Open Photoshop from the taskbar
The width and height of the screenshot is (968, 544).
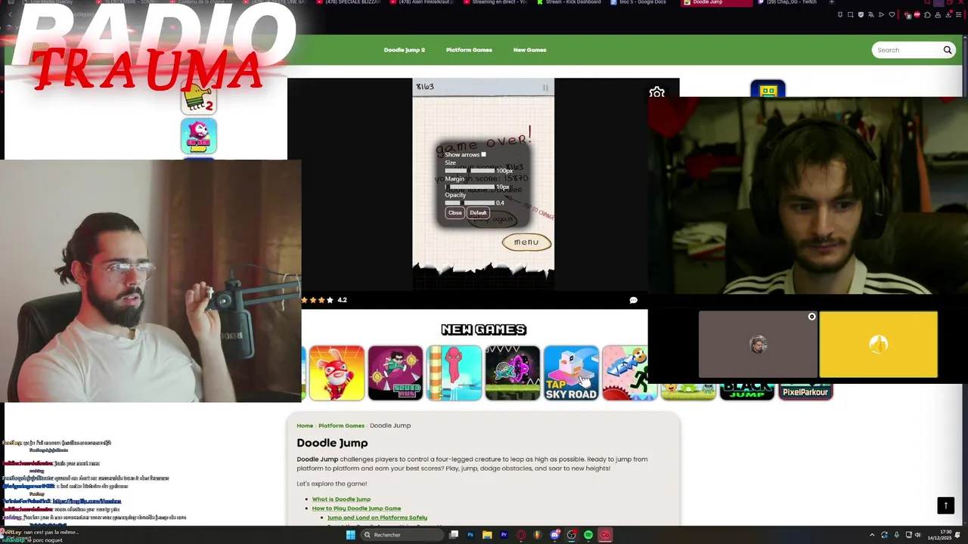click(x=470, y=535)
